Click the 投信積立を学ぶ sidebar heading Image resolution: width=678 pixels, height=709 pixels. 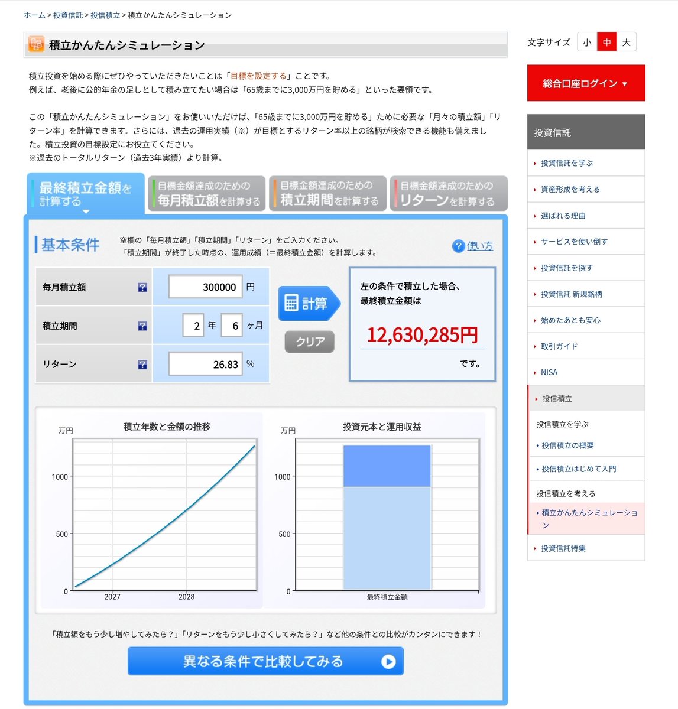[x=562, y=424]
